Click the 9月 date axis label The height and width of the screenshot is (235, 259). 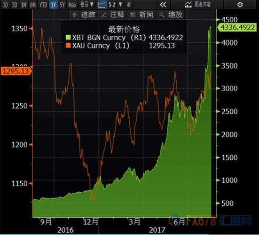coord(46,222)
